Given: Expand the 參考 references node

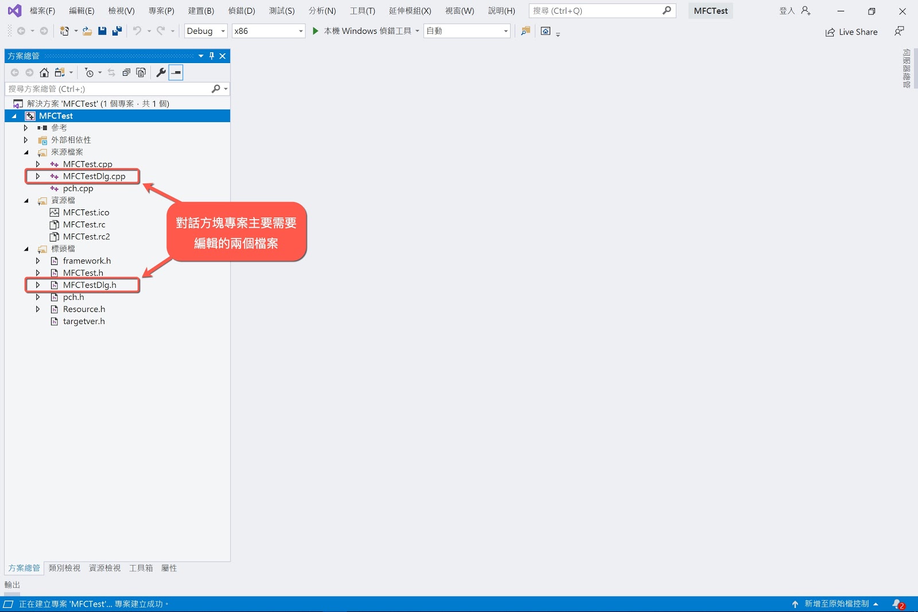Looking at the screenshot, I should pyautogui.click(x=26, y=128).
